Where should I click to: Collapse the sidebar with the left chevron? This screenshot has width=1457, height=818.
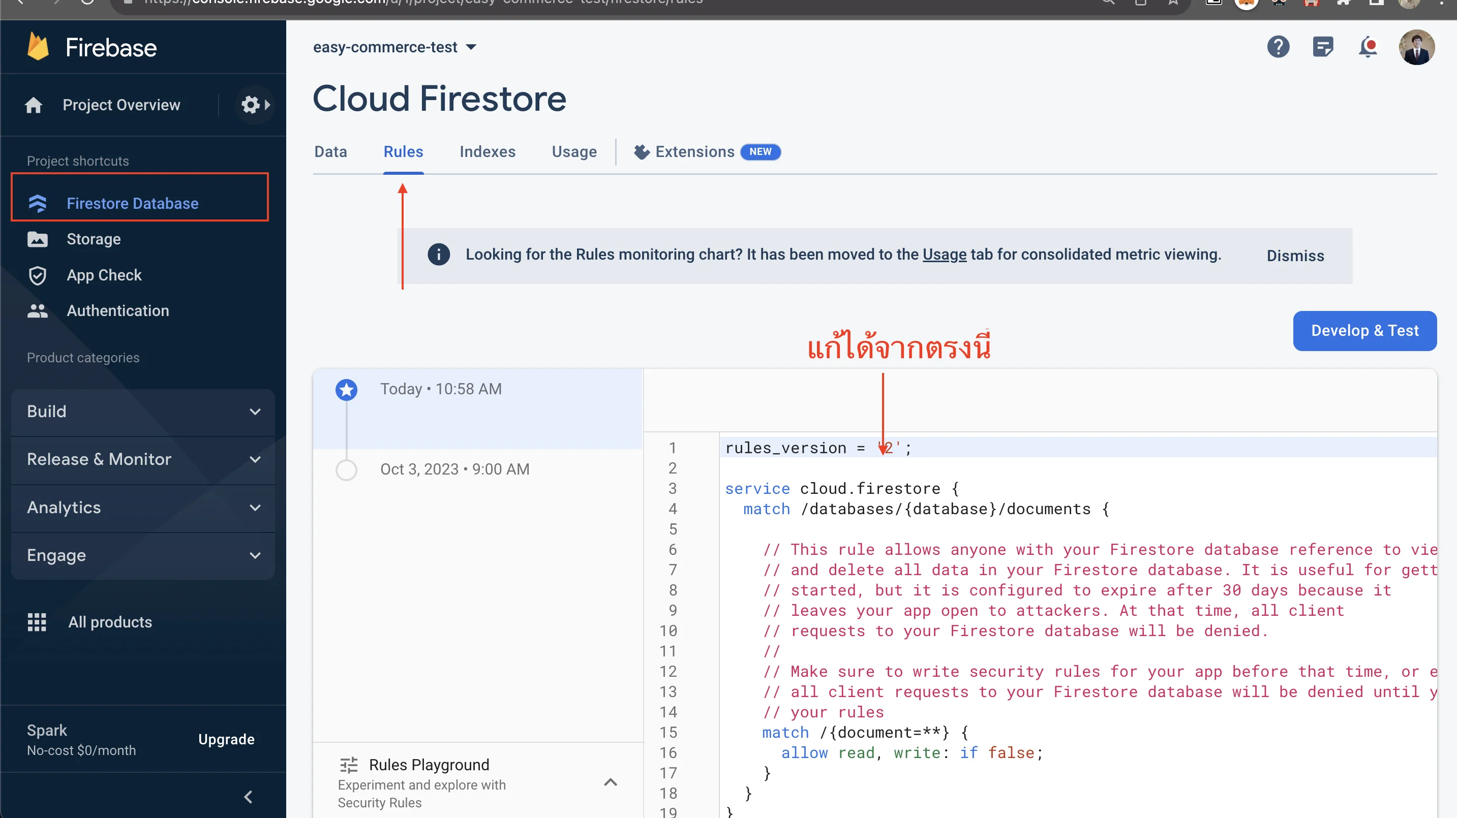click(x=248, y=797)
